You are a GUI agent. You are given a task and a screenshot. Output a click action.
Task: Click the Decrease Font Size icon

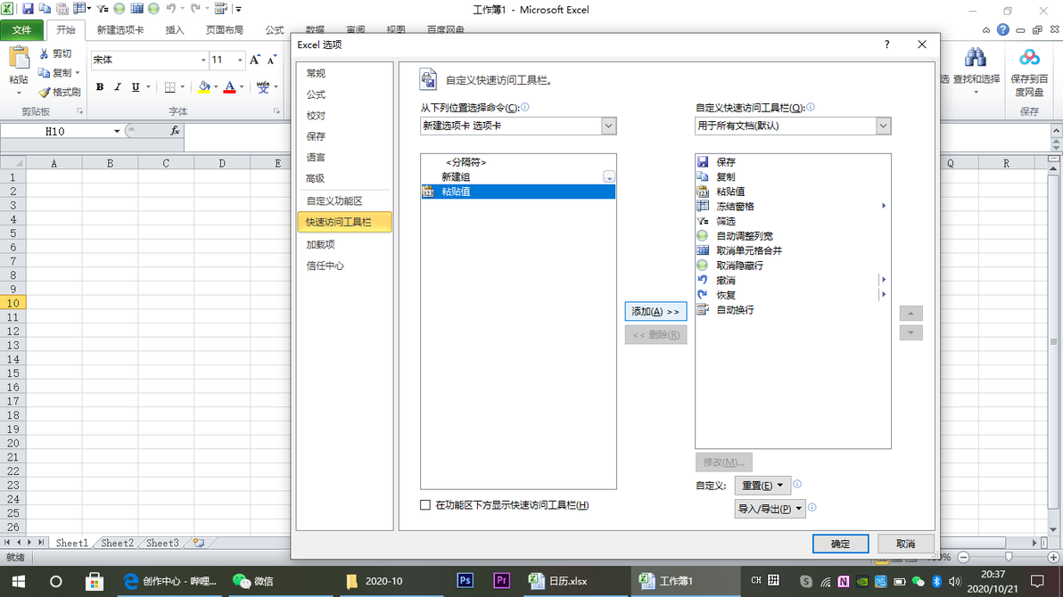272,60
